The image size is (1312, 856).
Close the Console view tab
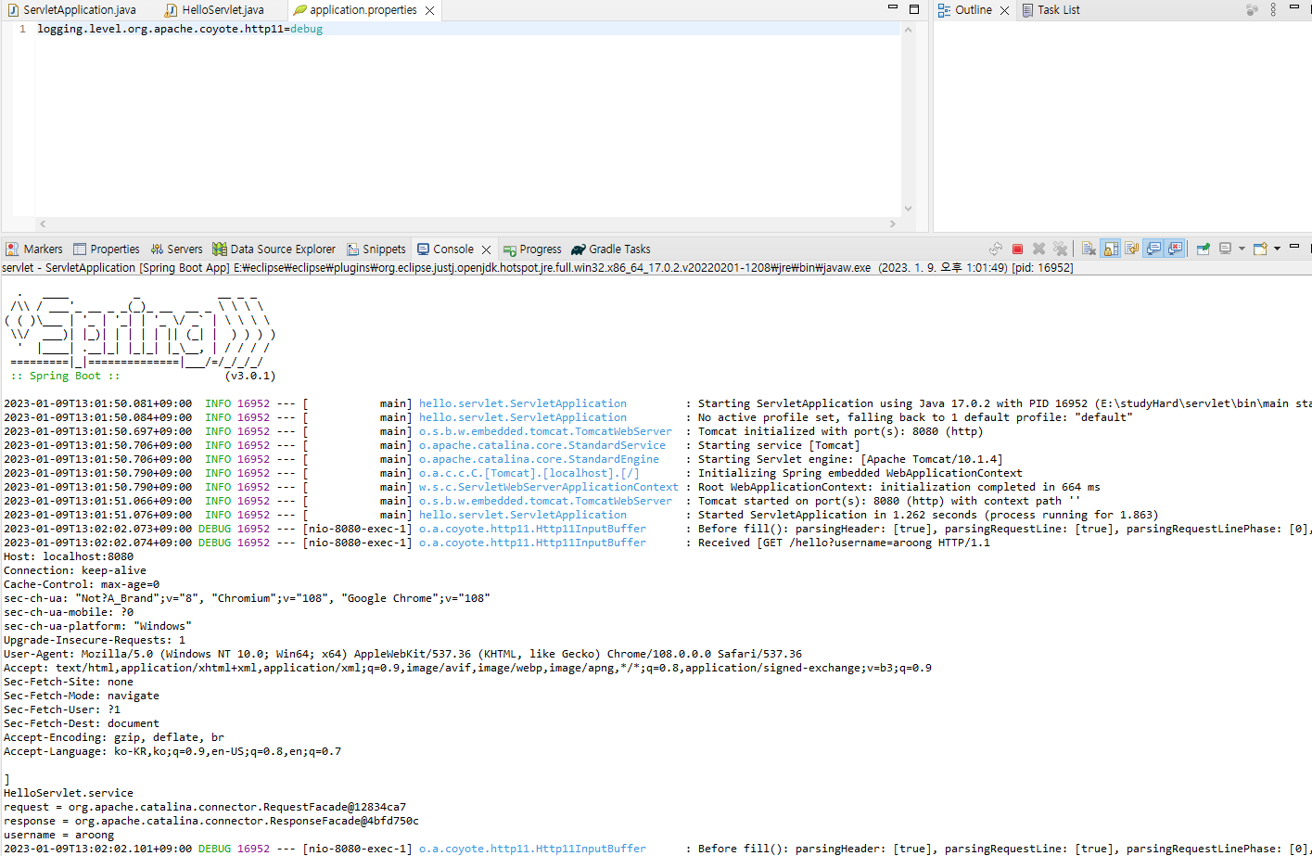click(486, 250)
